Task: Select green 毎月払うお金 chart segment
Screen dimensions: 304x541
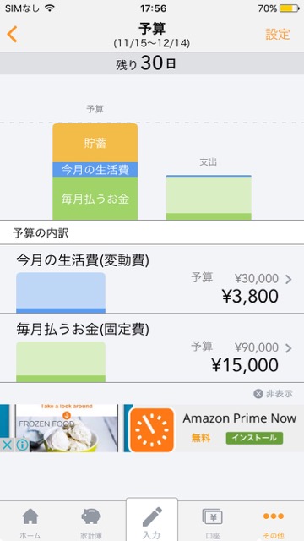Action: (95, 199)
